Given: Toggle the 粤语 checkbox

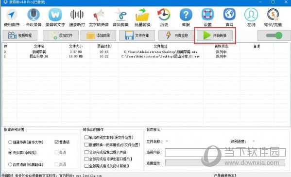Looking at the screenshot, I should [x=57, y=153].
